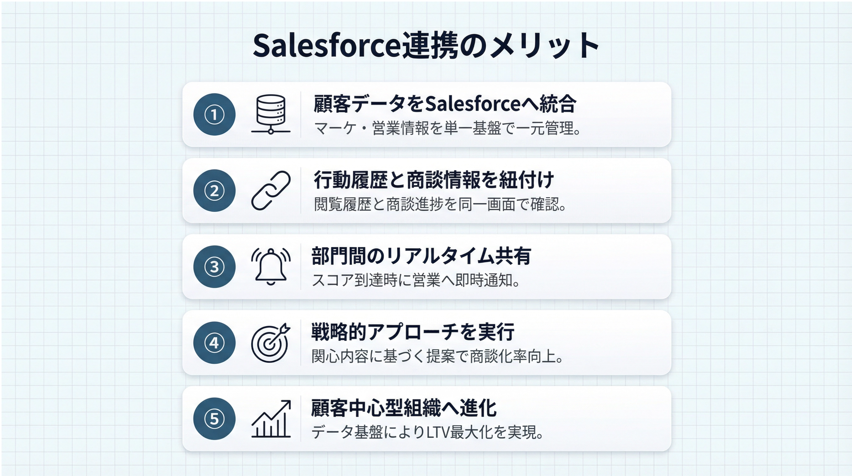Image resolution: width=852 pixels, height=476 pixels.
Task: Click the target with arrow icon
Action: pos(271,343)
